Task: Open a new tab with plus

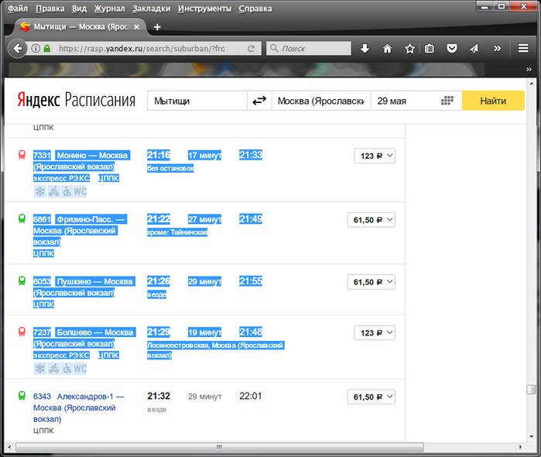Action: pyautogui.click(x=157, y=27)
